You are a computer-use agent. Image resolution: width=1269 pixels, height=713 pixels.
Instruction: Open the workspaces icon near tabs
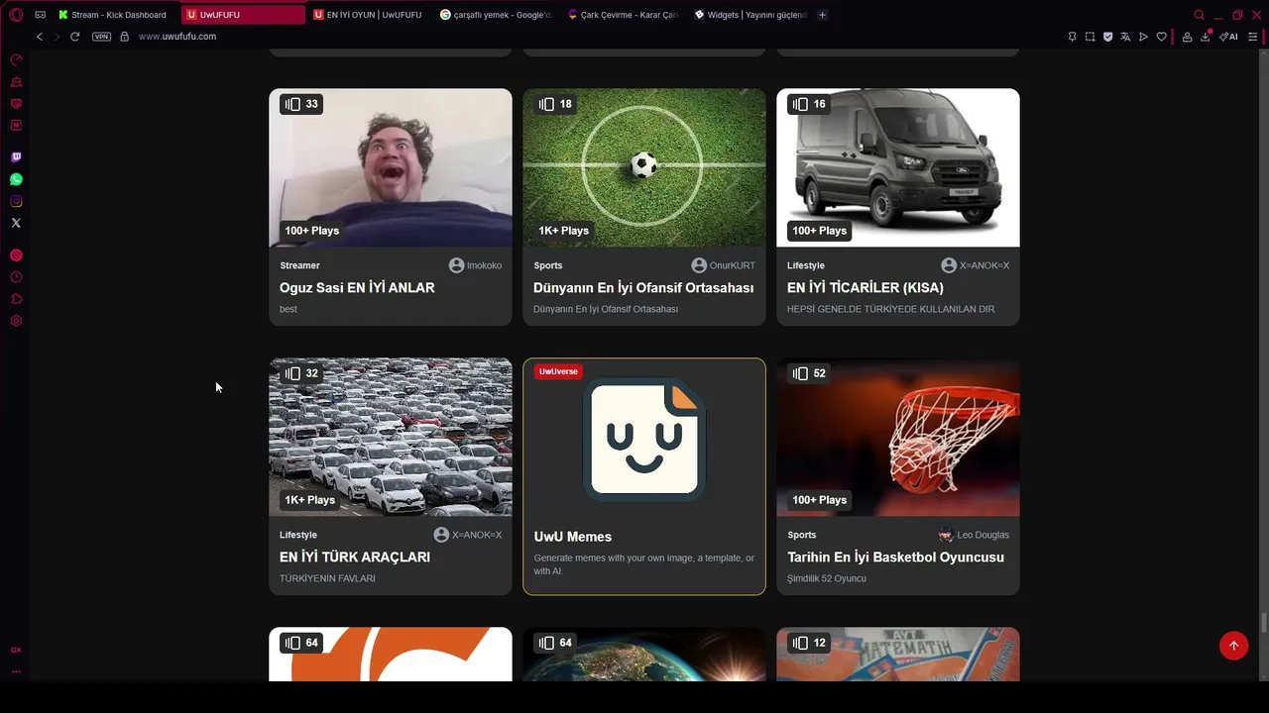pos(41,15)
